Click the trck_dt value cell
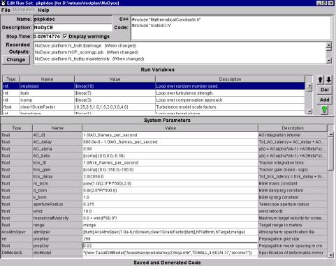Viewport: 336px width, 266px height. click(x=170, y=163)
